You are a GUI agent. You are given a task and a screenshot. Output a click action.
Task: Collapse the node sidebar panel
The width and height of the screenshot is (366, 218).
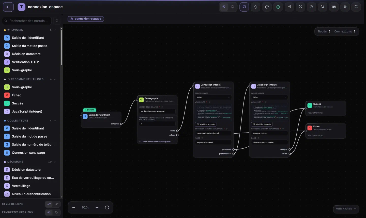pyautogui.click(x=57, y=21)
